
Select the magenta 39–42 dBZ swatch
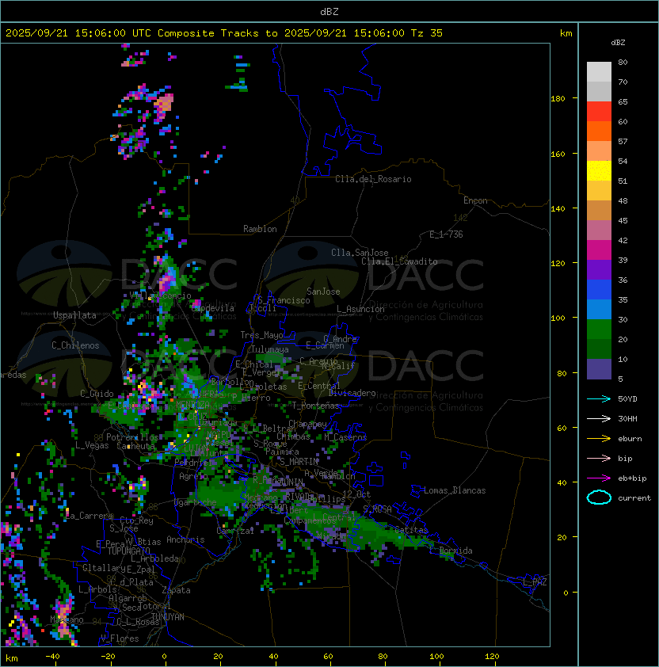599,250
